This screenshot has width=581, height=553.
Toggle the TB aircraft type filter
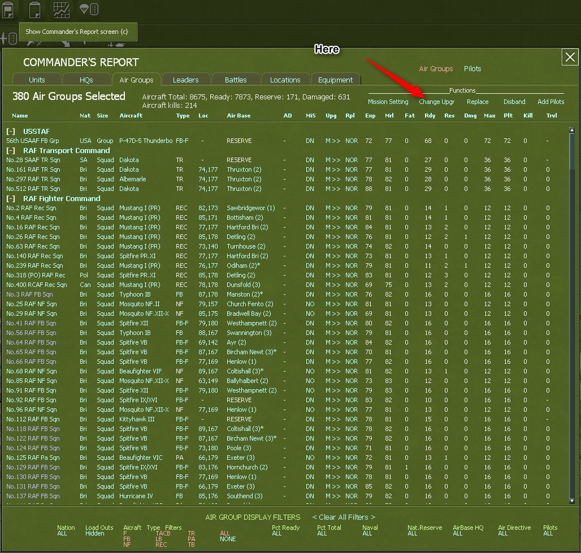click(x=191, y=545)
